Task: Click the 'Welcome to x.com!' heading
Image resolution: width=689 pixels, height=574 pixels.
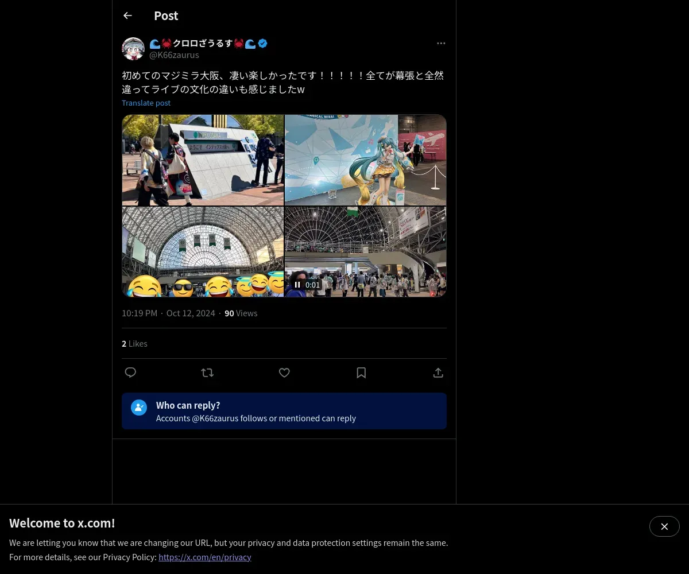Action: pyautogui.click(x=62, y=523)
